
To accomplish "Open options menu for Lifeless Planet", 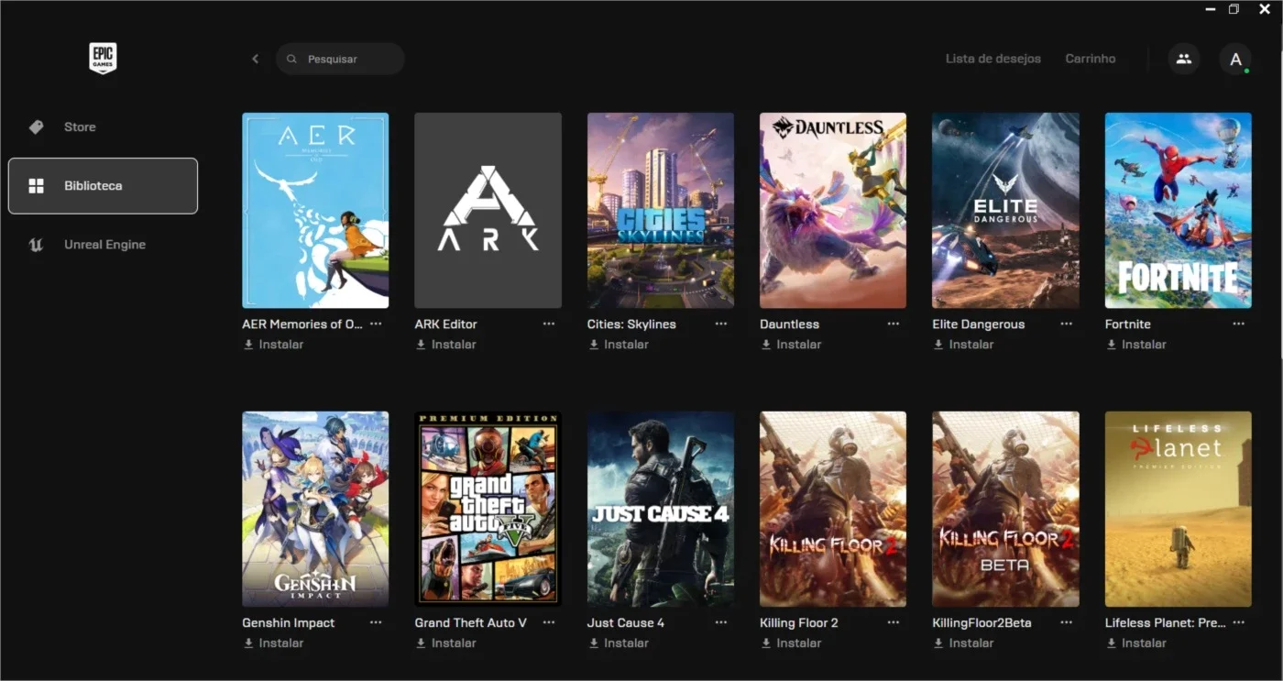I will (x=1239, y=622).
